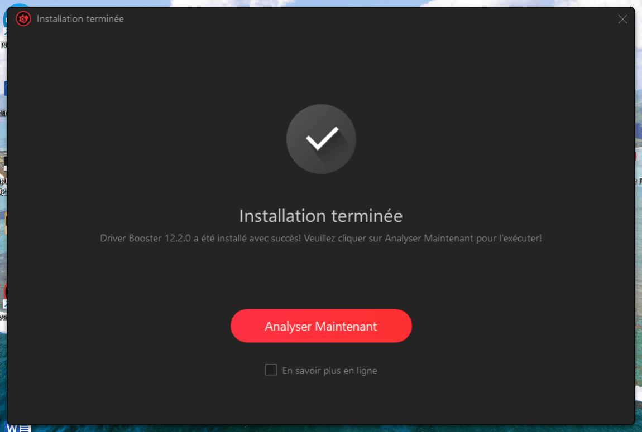Image resolution: width=642 pixels, height=432 pixels.
Task: Click the large Installation terminée heading
Action: pos(321,216)
